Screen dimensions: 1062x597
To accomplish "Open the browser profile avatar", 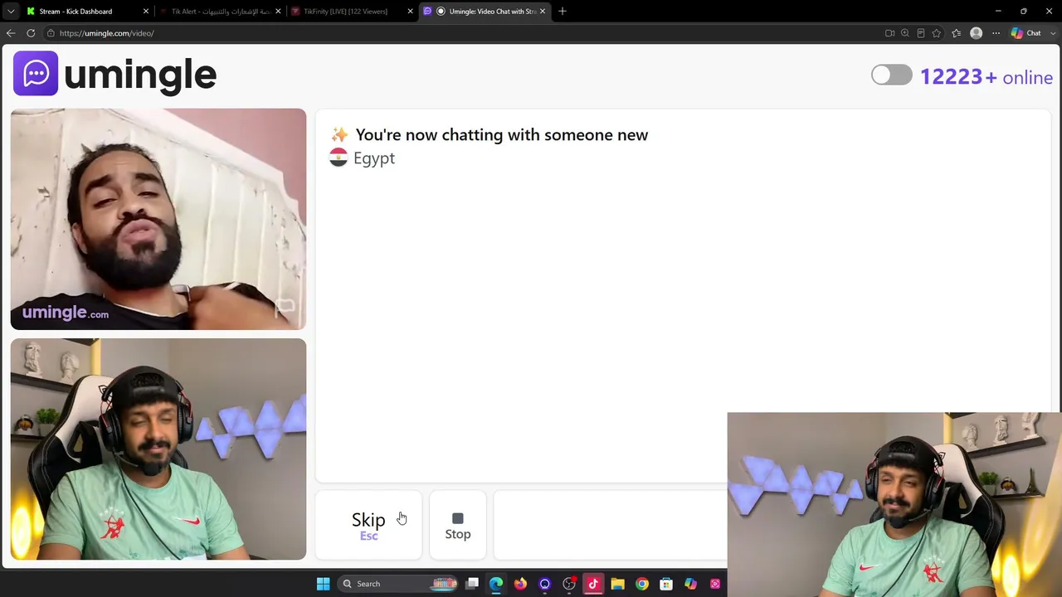I will click(x=977, y=33).
